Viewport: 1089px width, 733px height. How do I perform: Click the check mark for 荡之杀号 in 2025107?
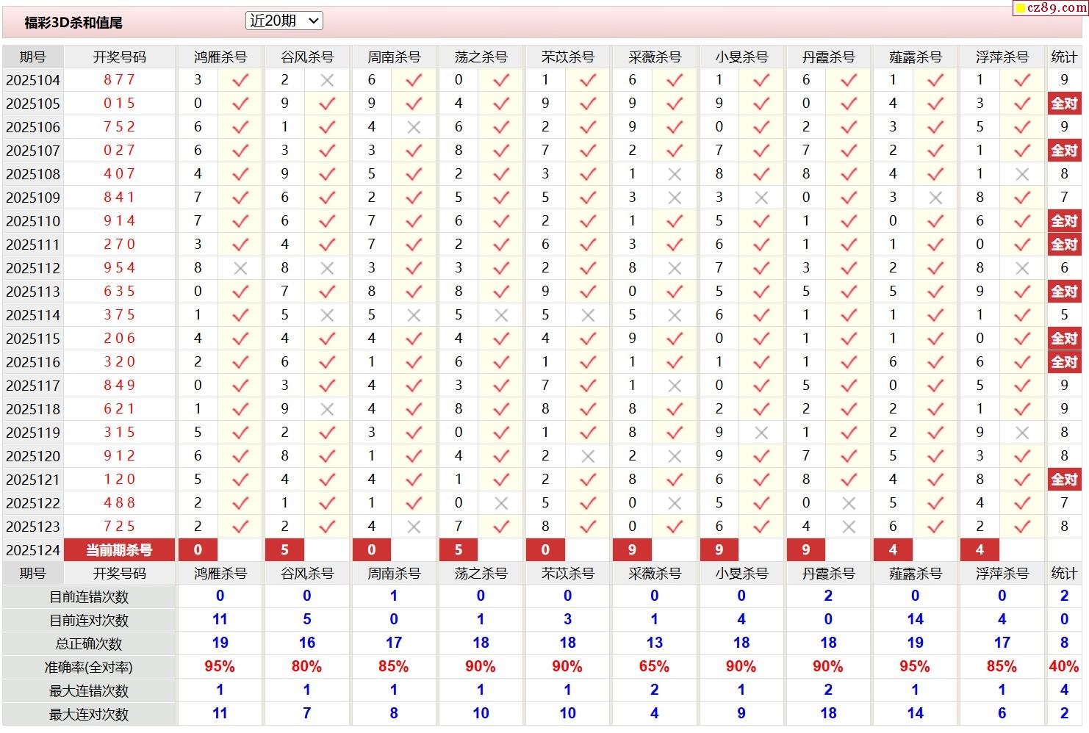pos(501,151)
